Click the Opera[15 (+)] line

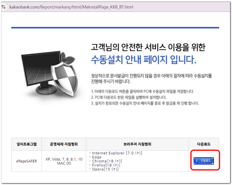(x=104, y=169)
